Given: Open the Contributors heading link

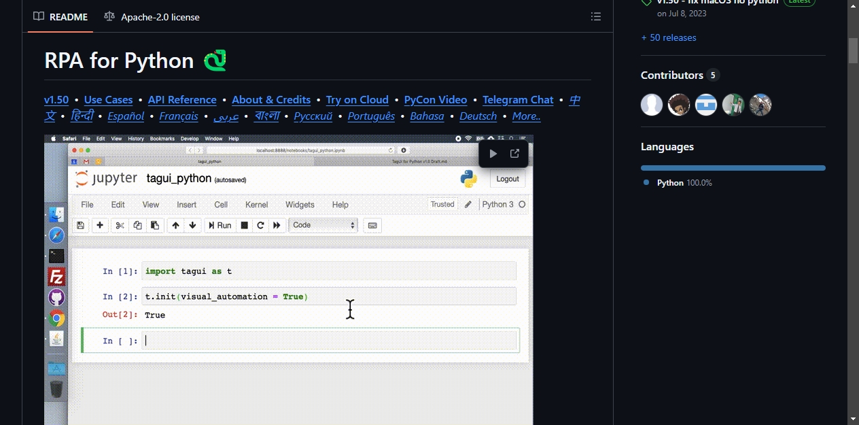Looking at the screenshot, I should pyautogui.click(x=680, y=75).
